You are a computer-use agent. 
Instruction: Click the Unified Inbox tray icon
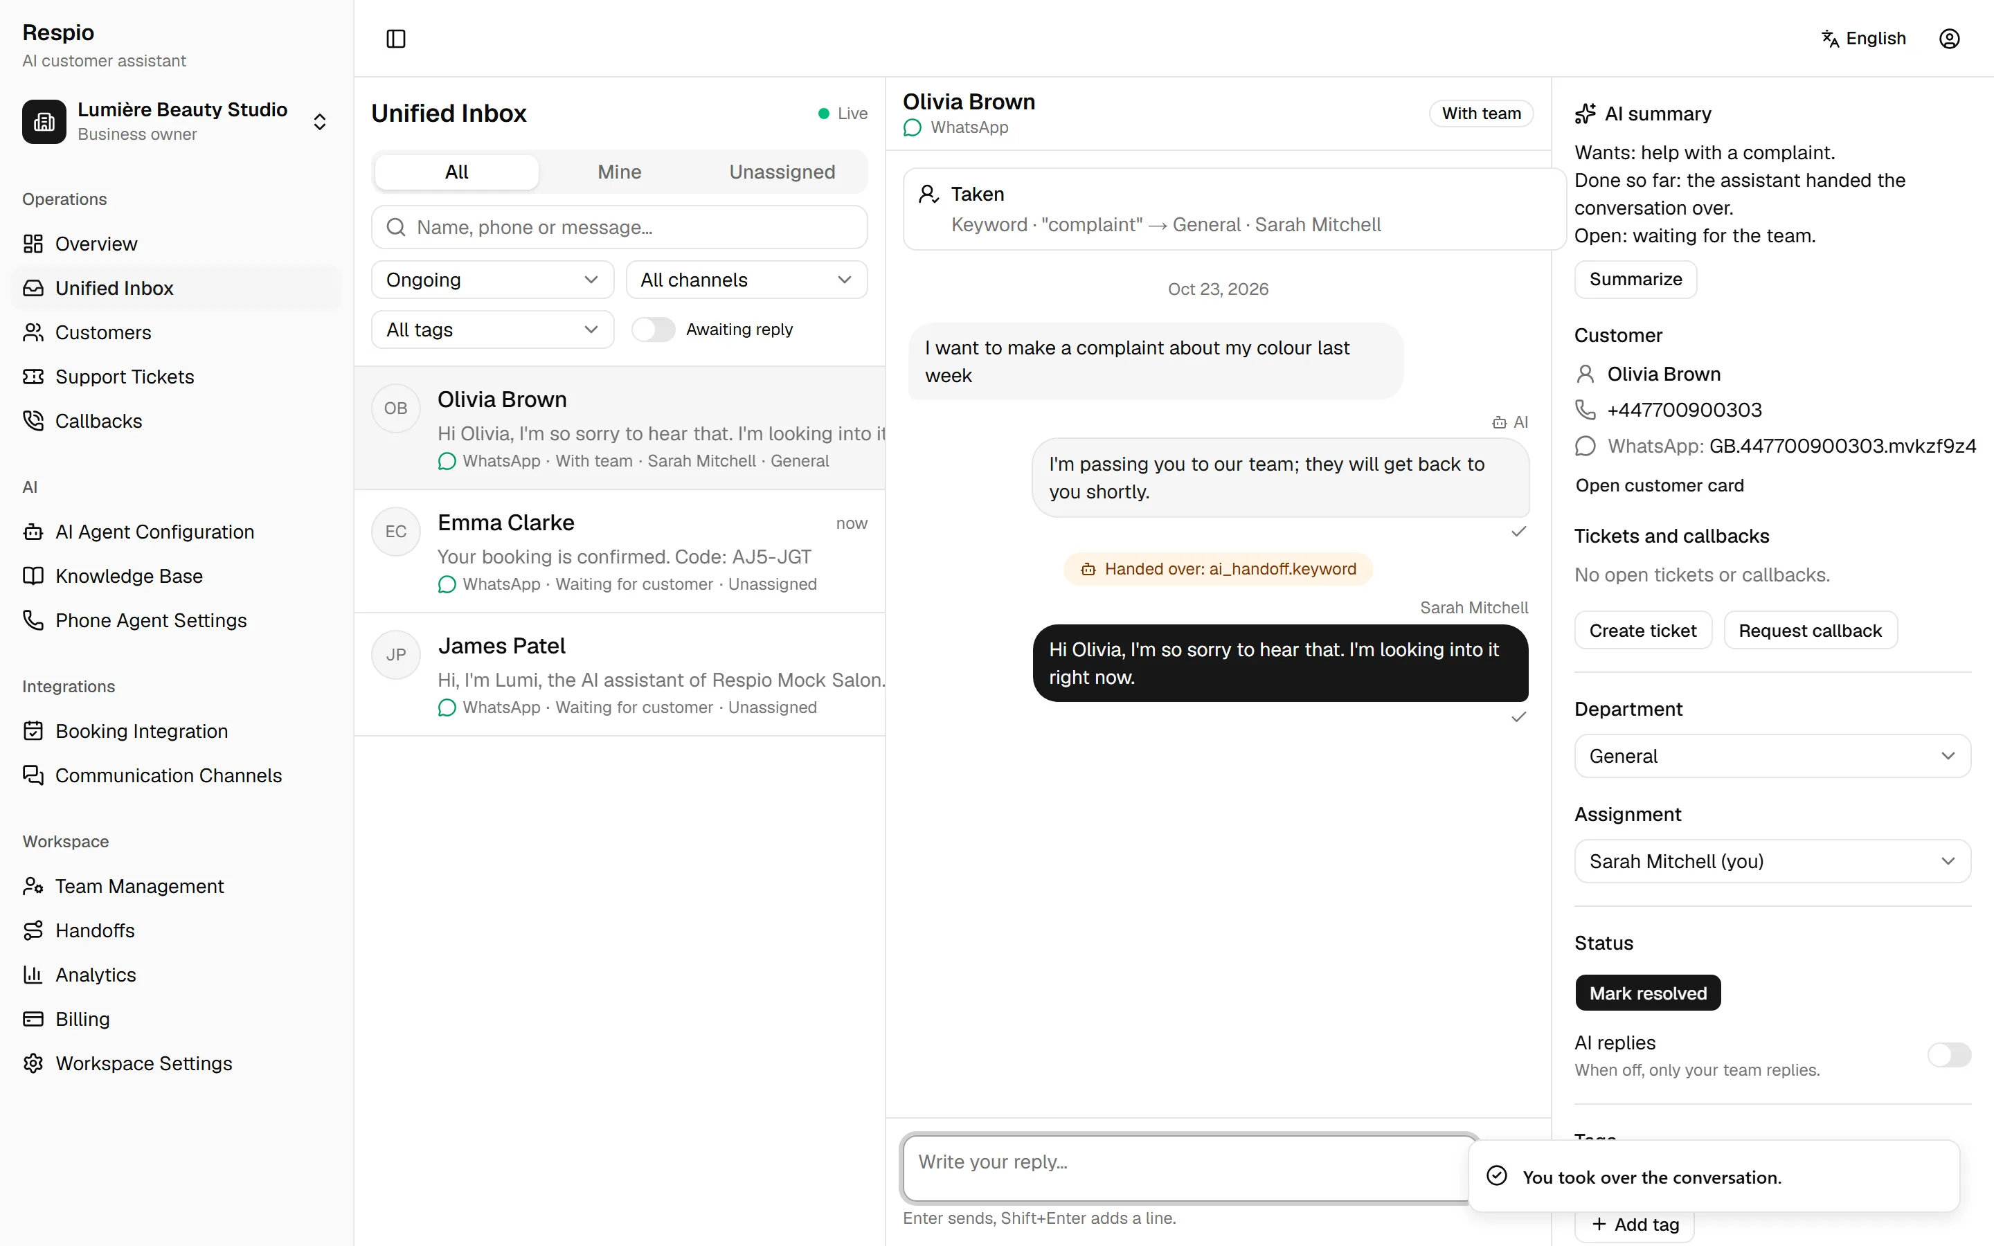pos(33,289)
